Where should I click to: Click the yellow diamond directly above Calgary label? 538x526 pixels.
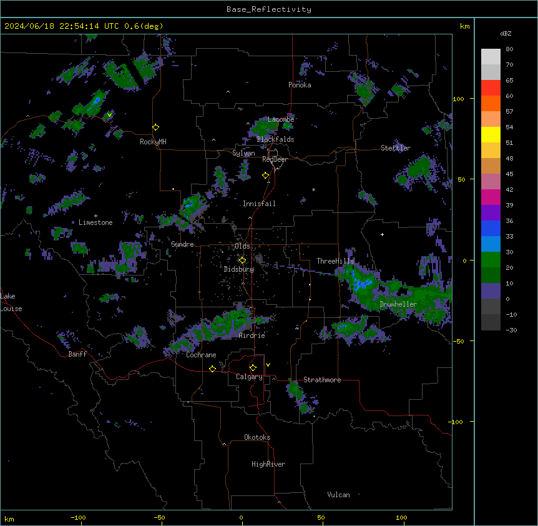pos(253,368)
